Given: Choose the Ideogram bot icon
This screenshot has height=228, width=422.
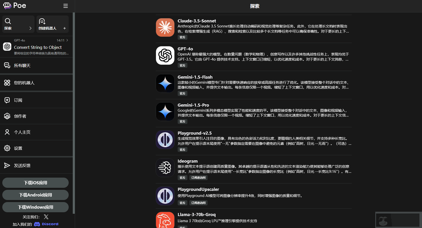Looking at the screenshot, I should [165, 168].
